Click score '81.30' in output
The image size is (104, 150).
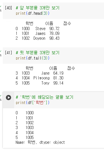click(58, 78)
